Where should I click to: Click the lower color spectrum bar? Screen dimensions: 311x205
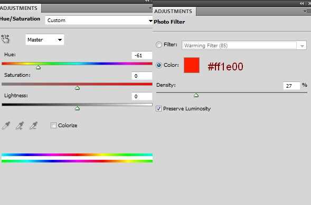coord(77,161)
